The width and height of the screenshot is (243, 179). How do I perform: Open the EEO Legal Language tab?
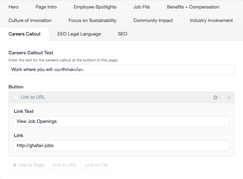(79, 34)
